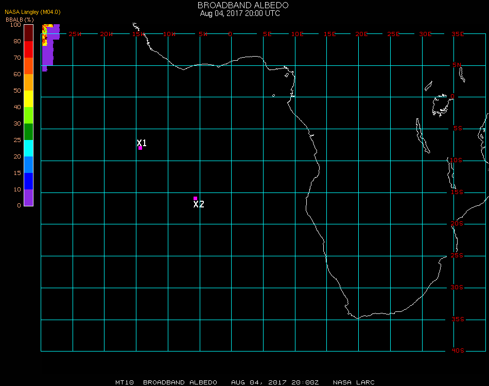Click the '30E' longitude label
489x386 pixels.
pyautogui.click(x=425, y=34)
